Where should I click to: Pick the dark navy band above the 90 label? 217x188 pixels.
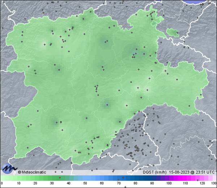152,178
